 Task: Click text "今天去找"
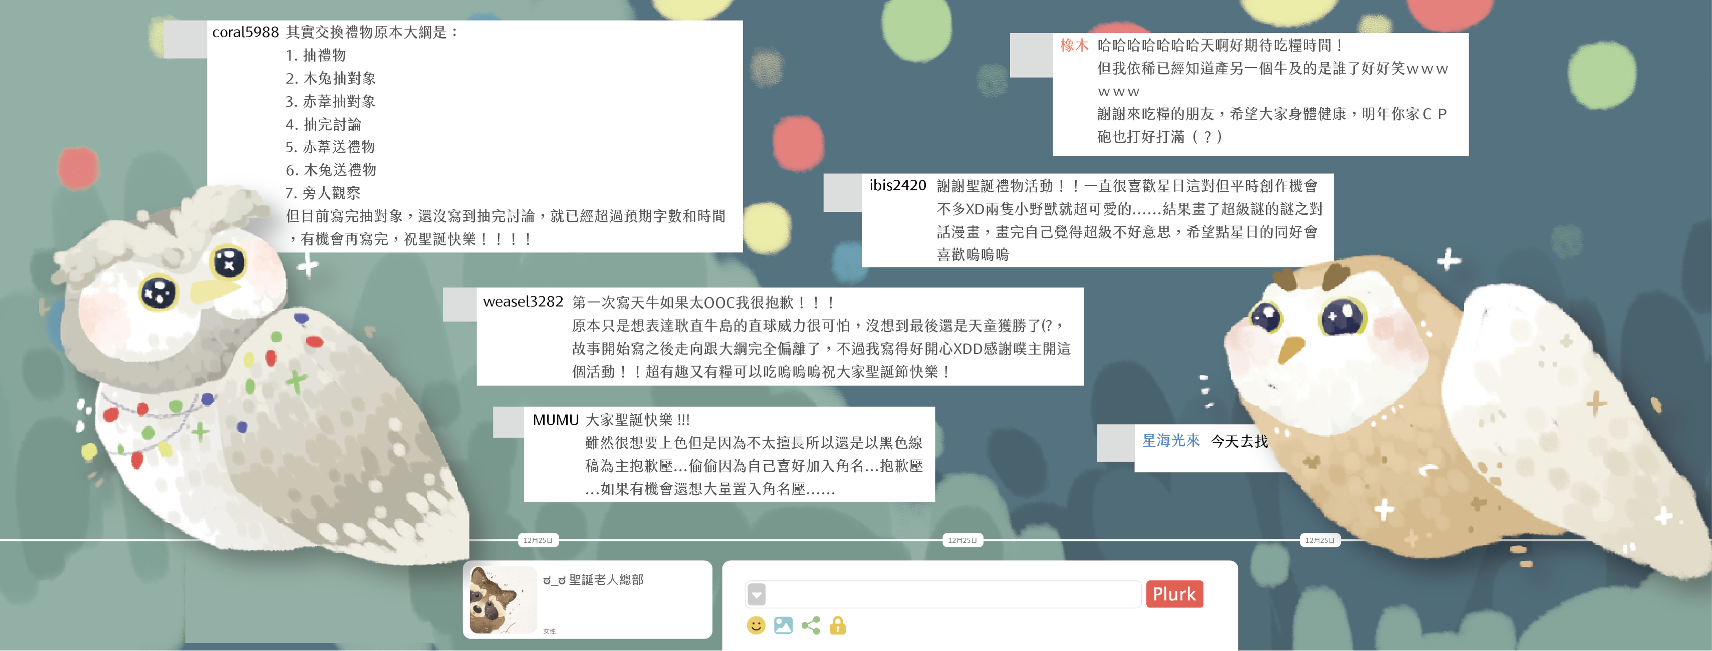click(1240, 441)
